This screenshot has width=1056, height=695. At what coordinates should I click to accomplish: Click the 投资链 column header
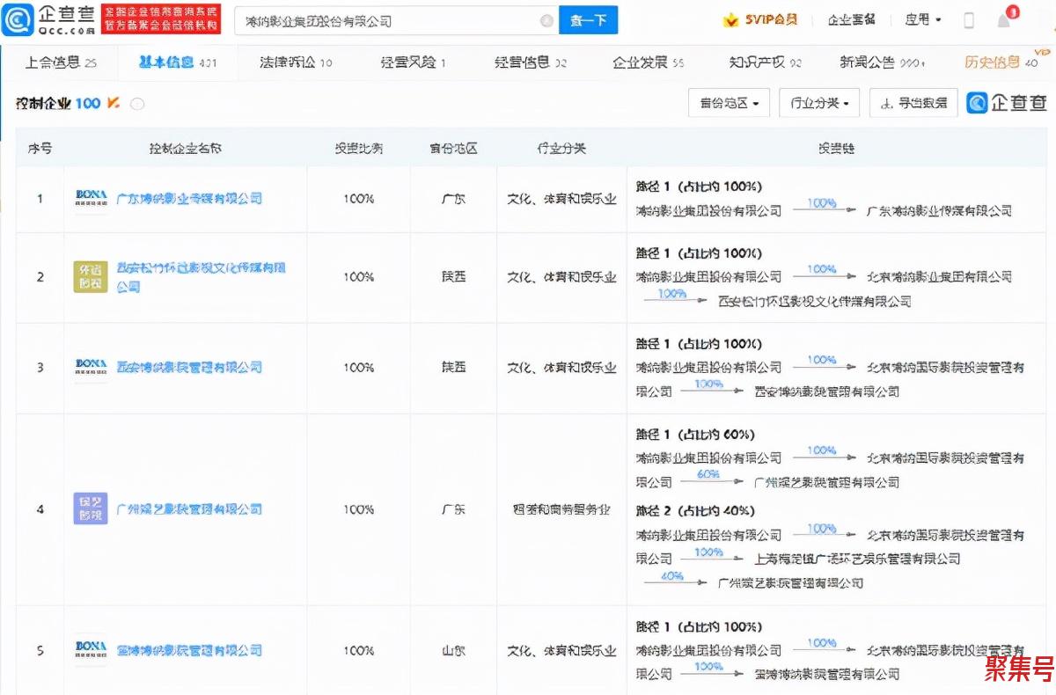pos(836,149)
